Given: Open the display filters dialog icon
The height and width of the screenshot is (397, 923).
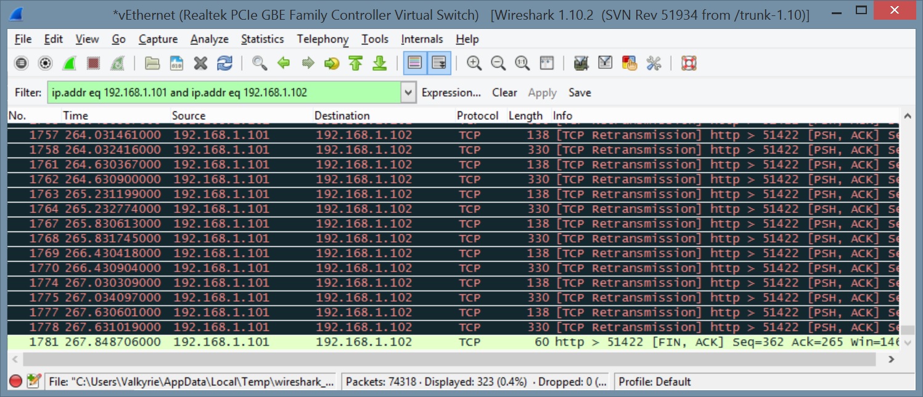Looking at the screenshot, I should (605, 63).
